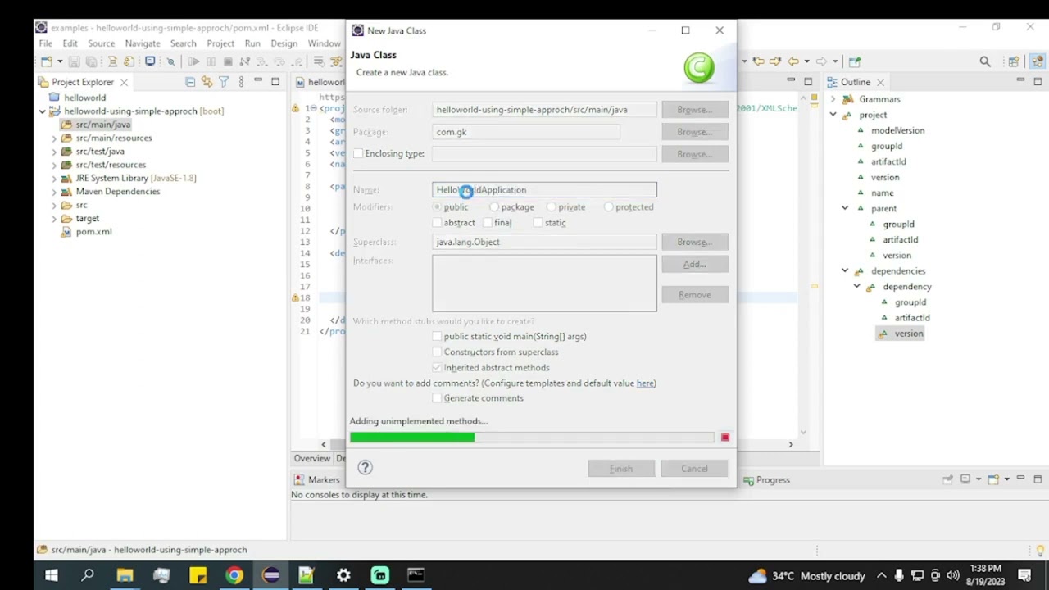Open the Project Explorer filter icon
This screenshot has width=1049, height=590.
coord(224,82)
